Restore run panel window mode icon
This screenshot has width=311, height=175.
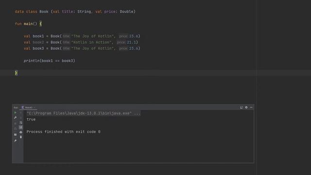click(242, 107)
